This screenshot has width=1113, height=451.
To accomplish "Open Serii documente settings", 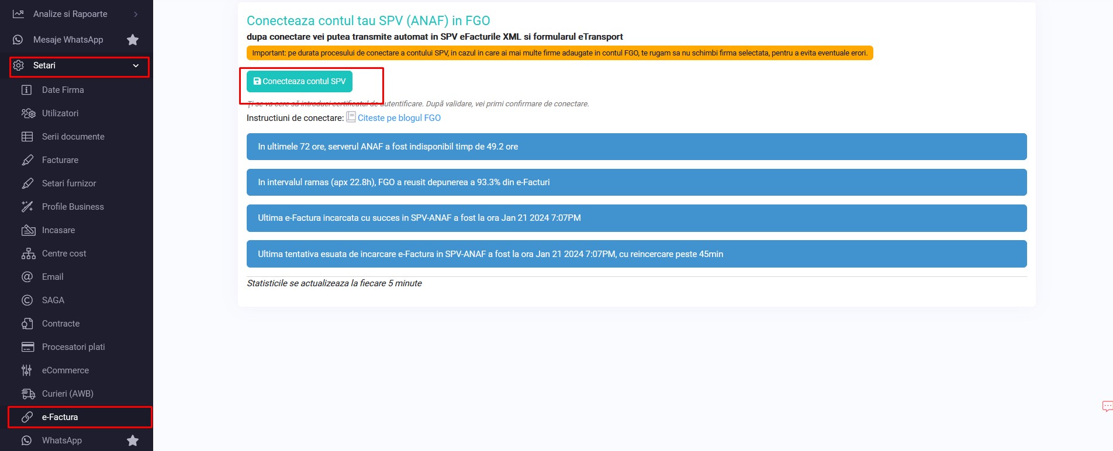I will (73, 137).
